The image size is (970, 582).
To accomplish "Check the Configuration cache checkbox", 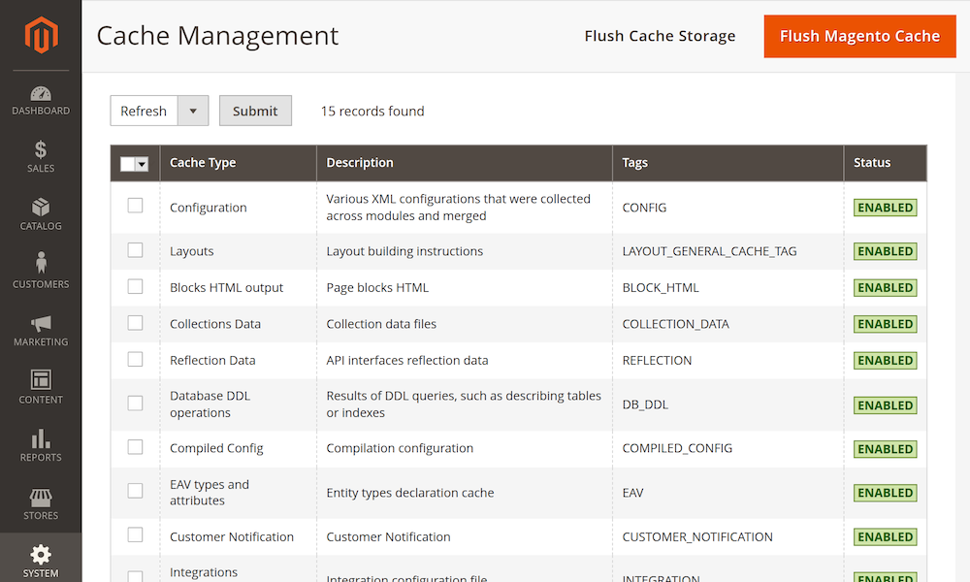I will coord(135,206).
